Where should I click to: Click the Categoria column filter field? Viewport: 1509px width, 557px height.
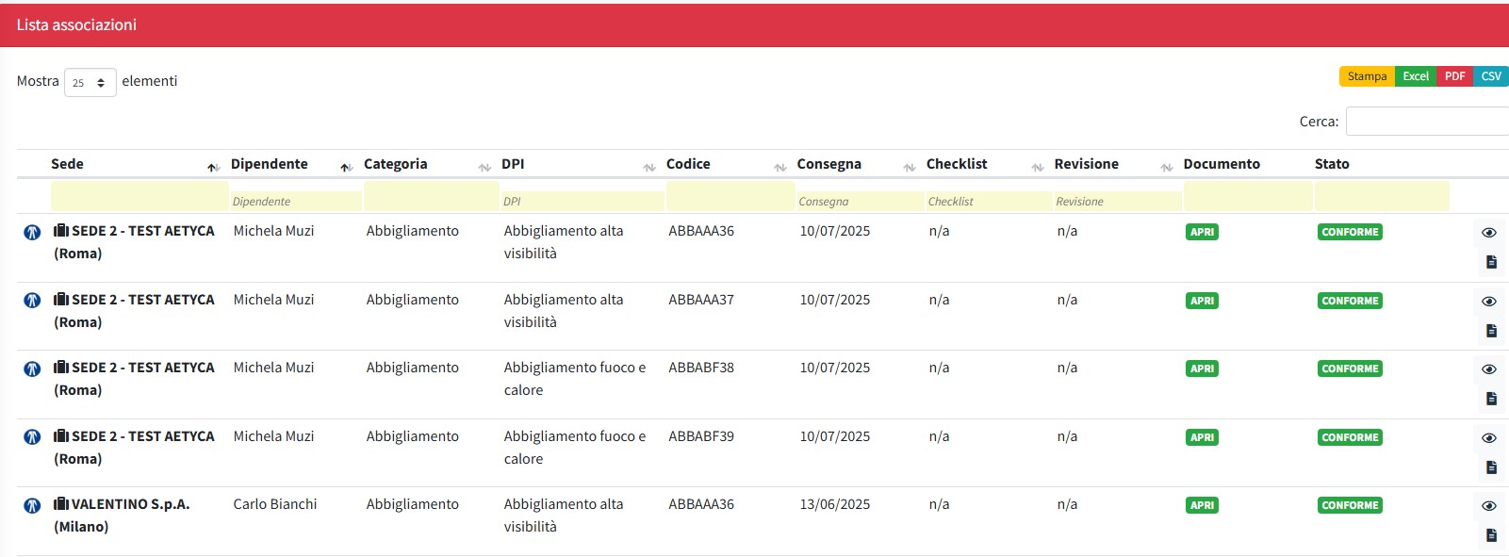[x=432, y=196]
